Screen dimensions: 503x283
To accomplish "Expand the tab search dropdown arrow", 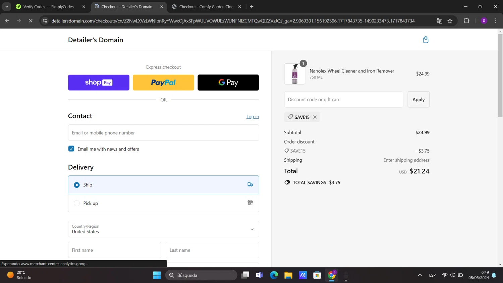I will click(x=6, y=7).
